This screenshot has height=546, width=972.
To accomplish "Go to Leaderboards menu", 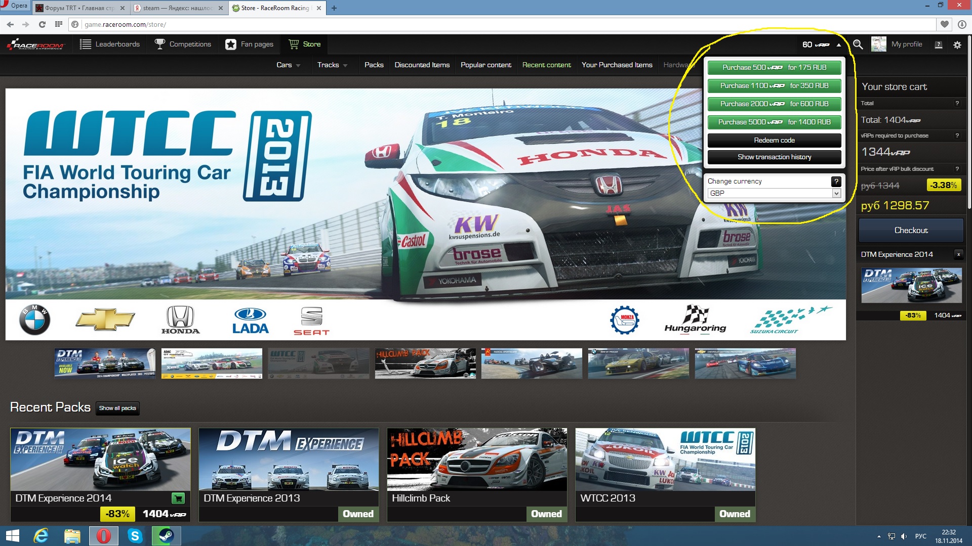I will pyautogui.click(x=110, y=44).
